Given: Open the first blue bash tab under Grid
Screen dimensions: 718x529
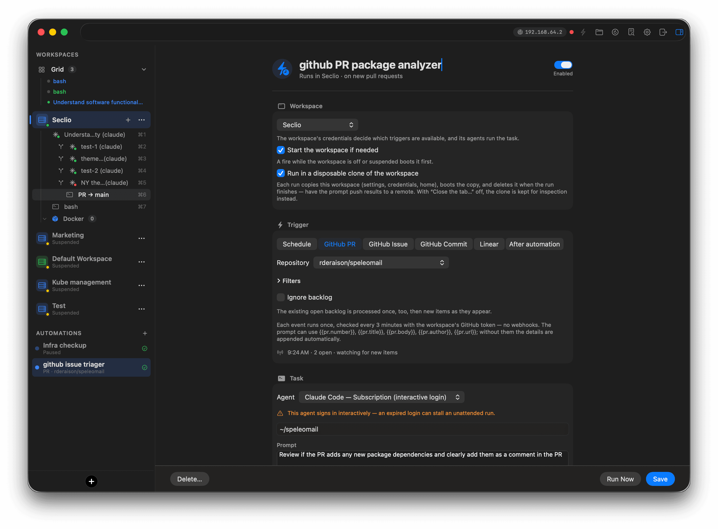Looking at the screenshot, I should 60,81.
